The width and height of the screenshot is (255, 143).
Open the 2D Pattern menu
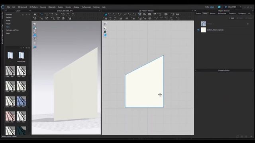[33, 7]
